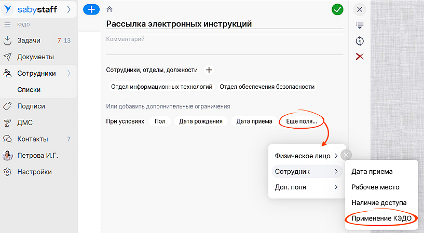Click the Еще поля... button
The image size is (424, 233).
click(302, 121)
